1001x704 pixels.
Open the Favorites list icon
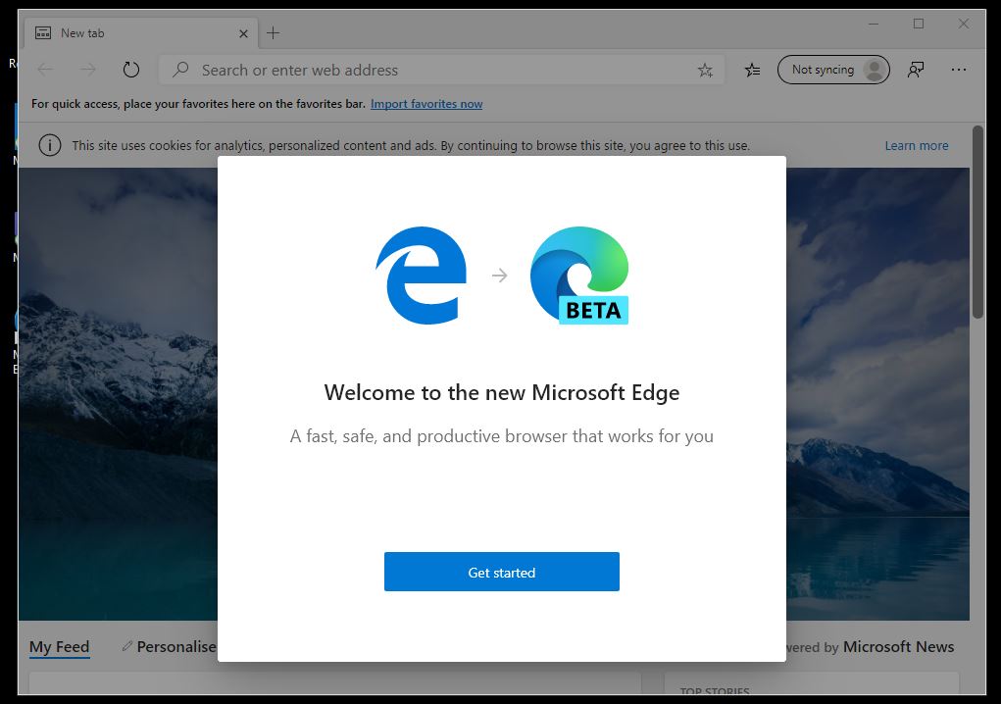[x=752, y=70]
